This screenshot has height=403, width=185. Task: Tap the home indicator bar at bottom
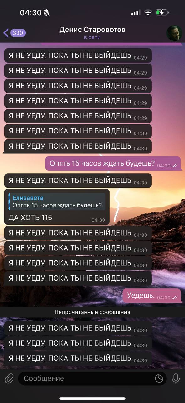(92, 399)
